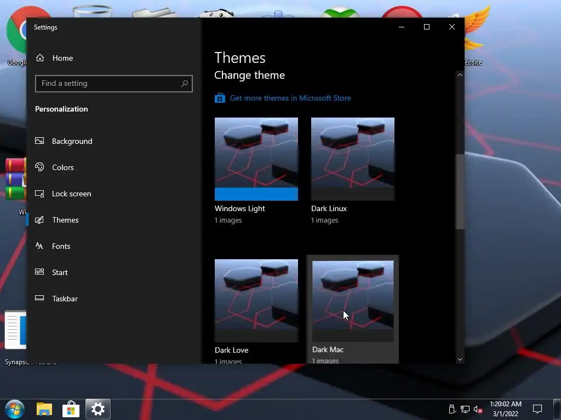The image size is (561, 420).
Task: Click the Personalization heading
Action: 61,109
